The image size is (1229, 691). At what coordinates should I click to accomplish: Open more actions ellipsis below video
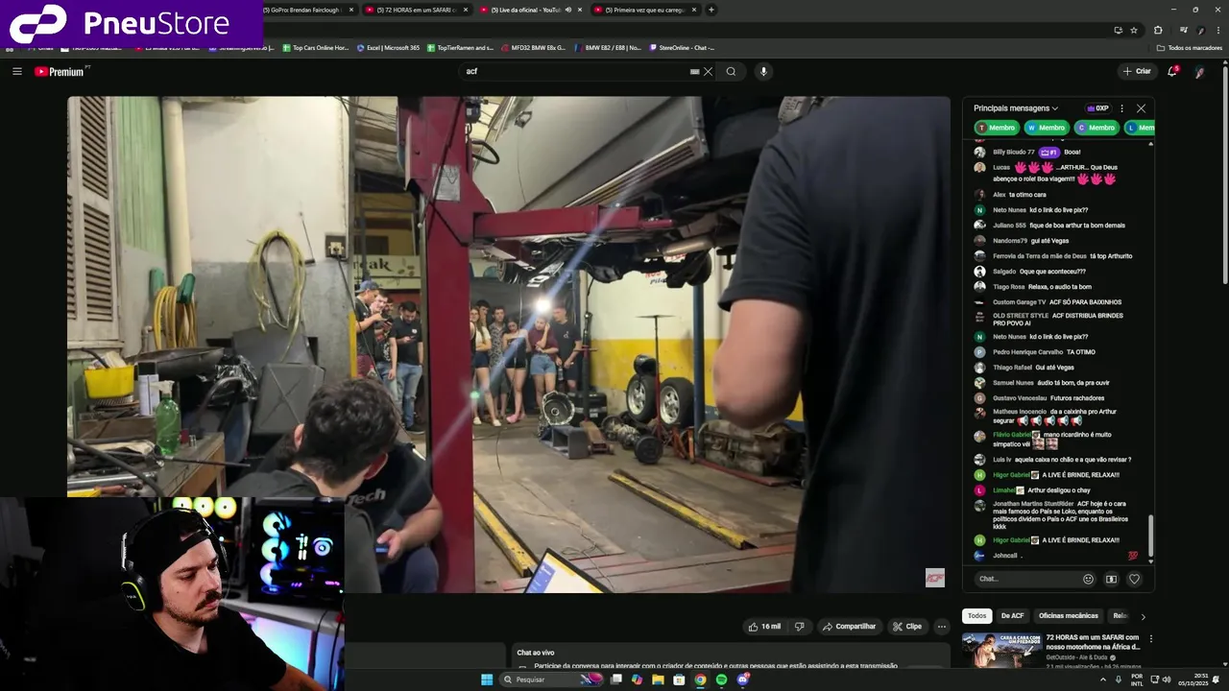[942, 627]
